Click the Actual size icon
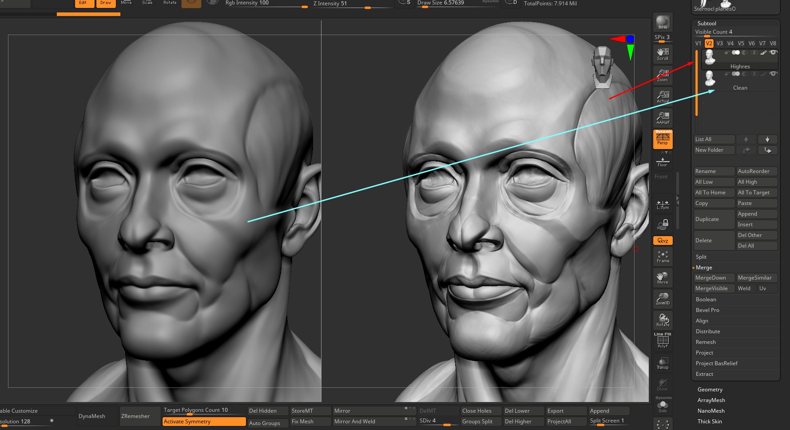The image size is (790, 430). pos(662,95)
